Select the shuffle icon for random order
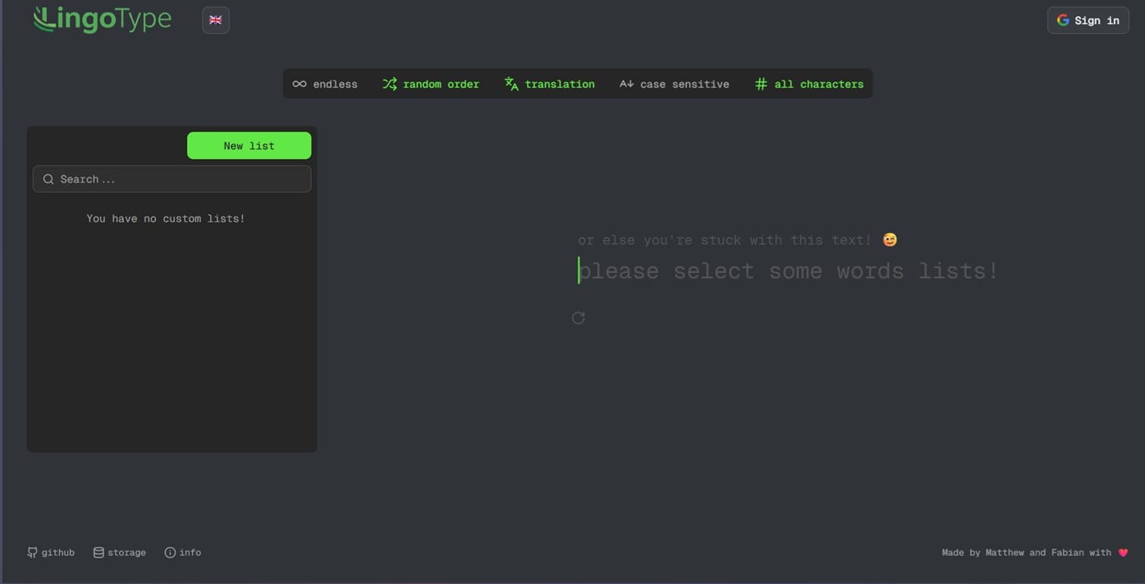 pos(389,84)
